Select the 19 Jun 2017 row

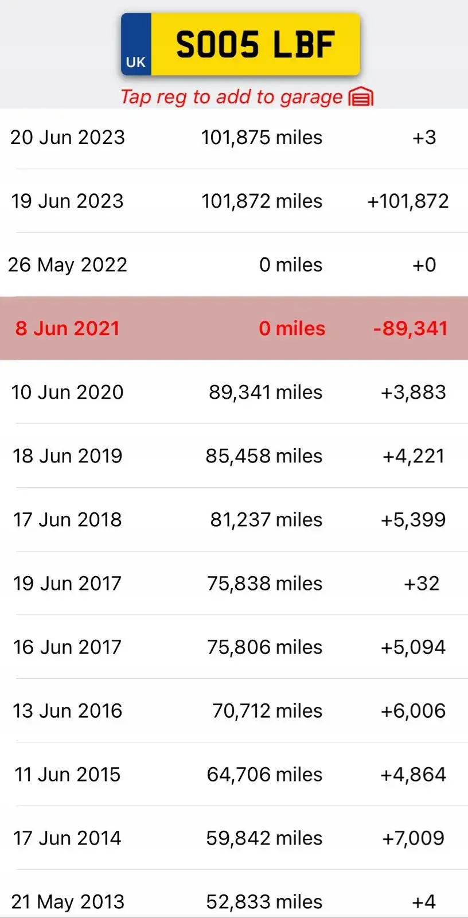tap(234, 584)
